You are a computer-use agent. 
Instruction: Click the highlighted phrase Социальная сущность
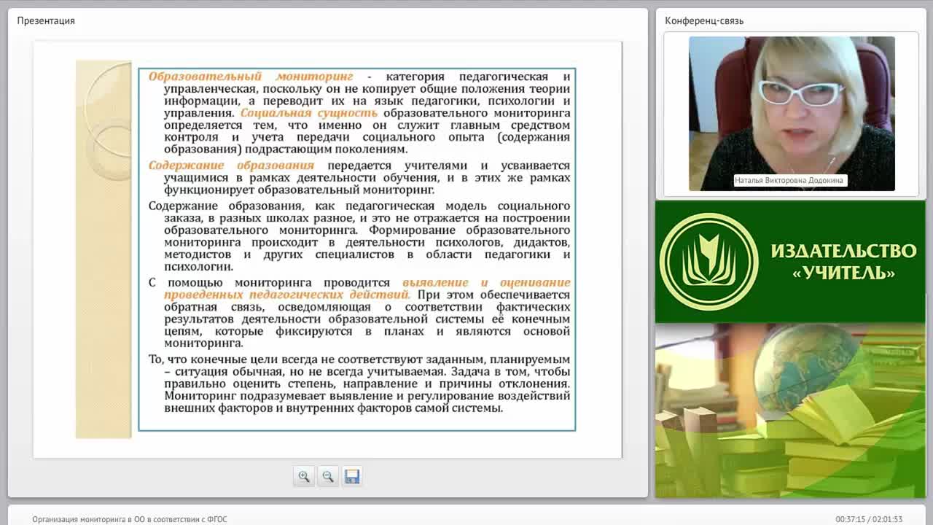(x=309, y=113)
